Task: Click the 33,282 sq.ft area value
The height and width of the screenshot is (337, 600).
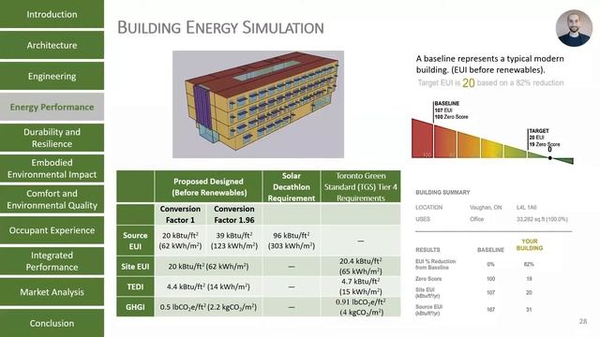Action: (542, 219)
